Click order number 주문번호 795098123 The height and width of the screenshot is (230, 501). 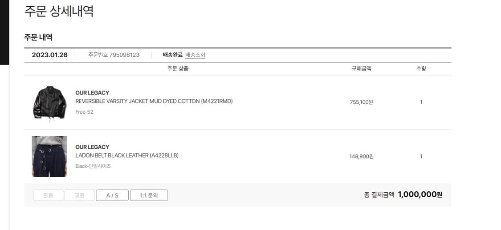tap(114, 55)
